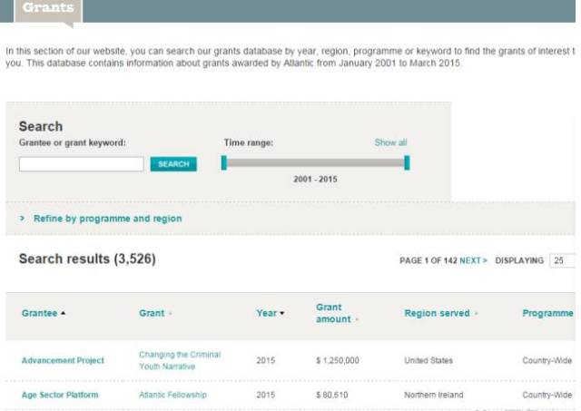Click Country-Wide in Advancement Project row

point(547,360)
